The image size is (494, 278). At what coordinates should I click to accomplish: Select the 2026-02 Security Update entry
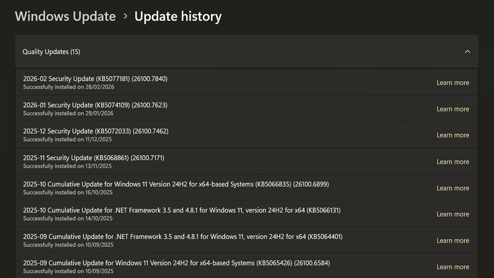(x=95, y=79)
